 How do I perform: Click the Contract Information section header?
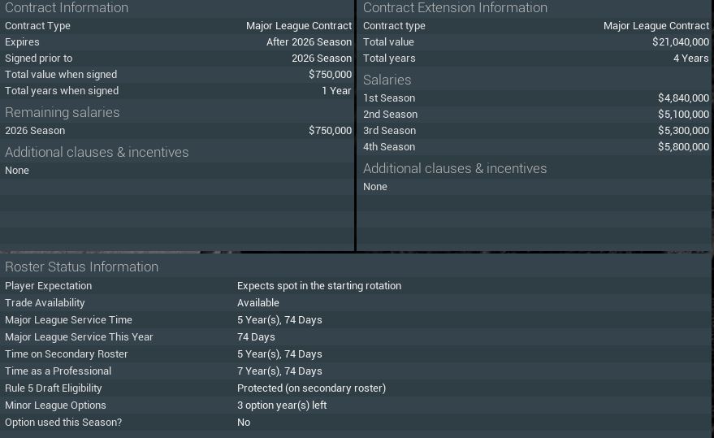67,8
